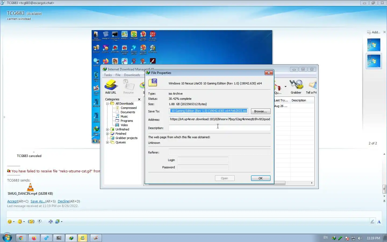Screen dimensions: 387x242
Task: Click the voice clip icon in chat toolbar
Action: coord(40,221)
